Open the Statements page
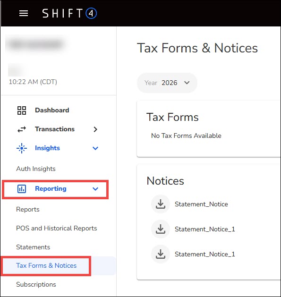The width and height of the screenshot is (281, 297). tap(33, 247)
